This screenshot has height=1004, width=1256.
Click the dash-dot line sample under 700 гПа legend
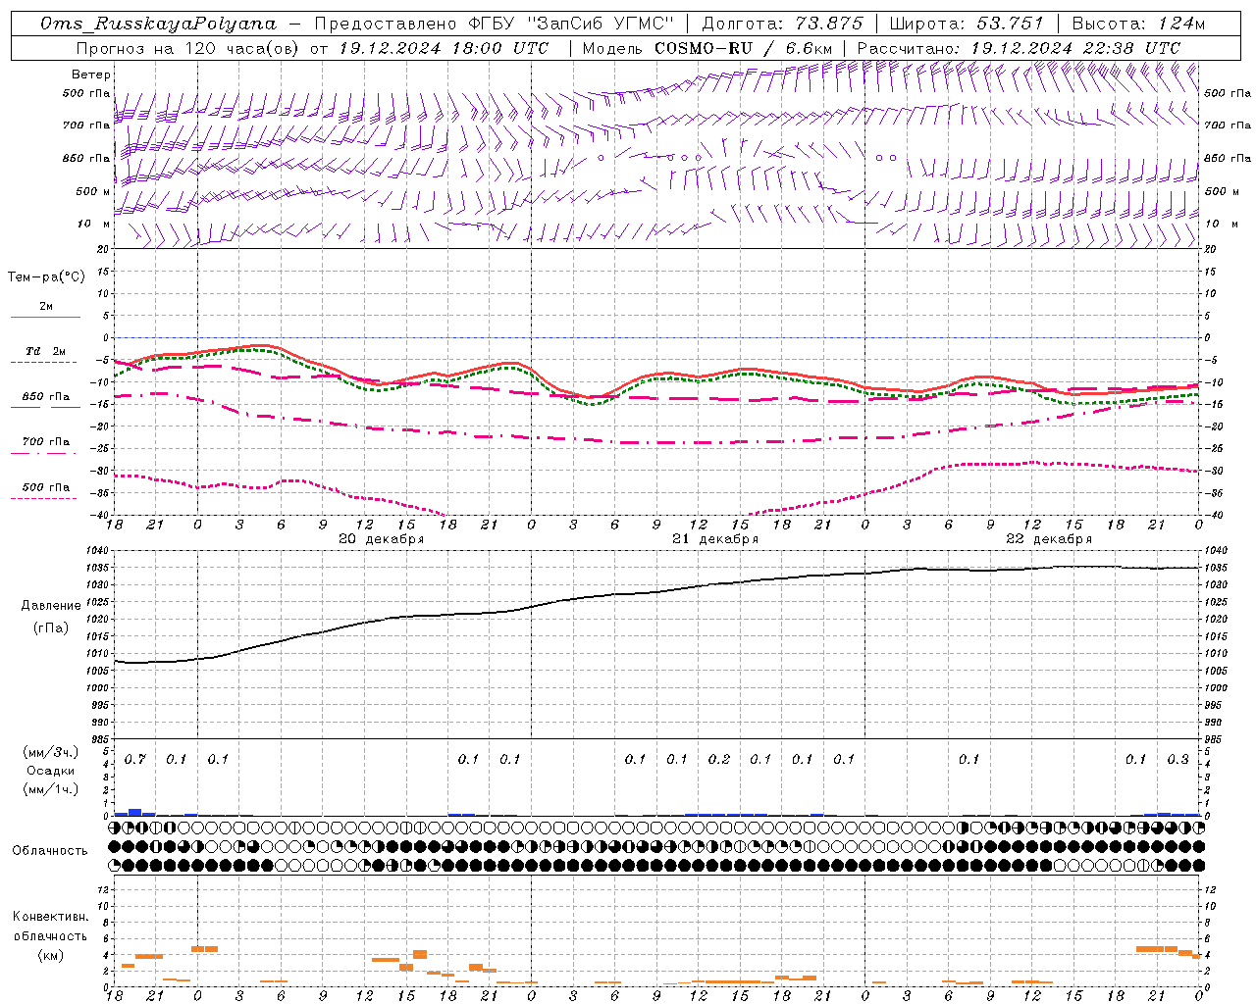45,452
